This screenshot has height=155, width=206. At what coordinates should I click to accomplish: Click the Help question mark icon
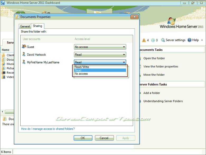pos(189,40)
